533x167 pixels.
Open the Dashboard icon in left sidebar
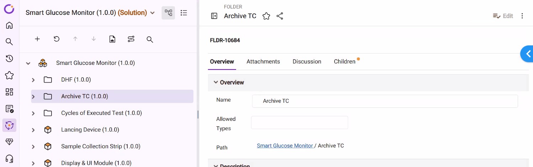[9, 92]
